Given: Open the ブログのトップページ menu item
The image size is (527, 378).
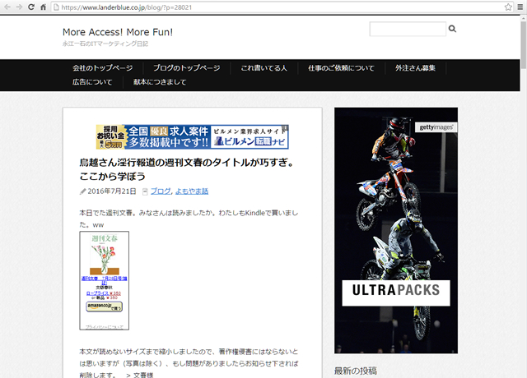Looking at the screenshot, I should pyautogui.click(x=186, y=67).
